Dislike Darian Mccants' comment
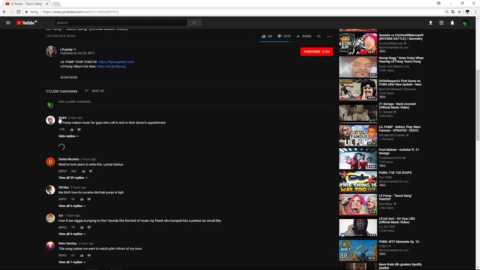The width and height of the screenshot is (480, 270). pyautogui.click(x=90, y=171)
